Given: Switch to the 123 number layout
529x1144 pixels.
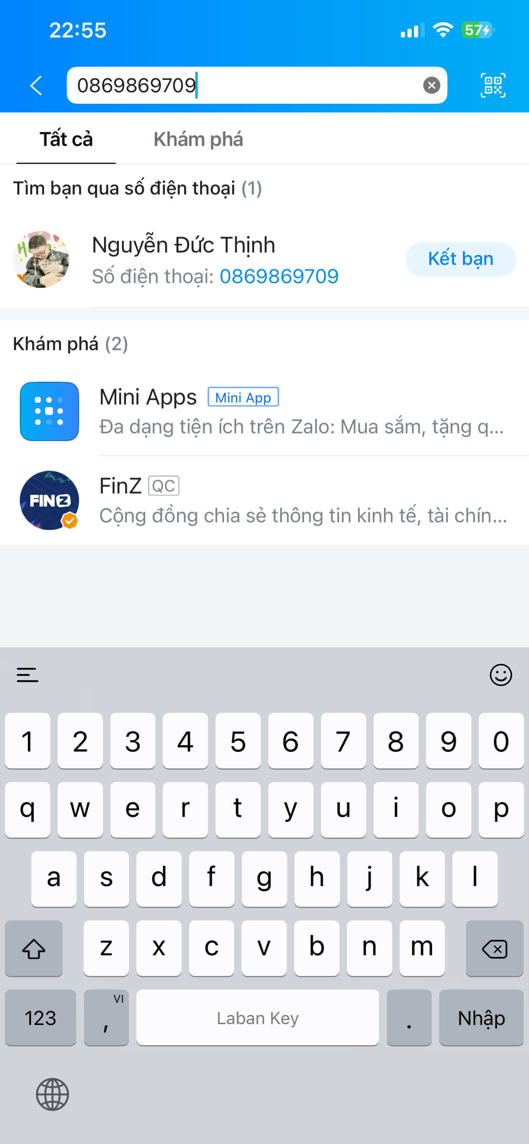Looking at the screenshot, I should [x=40, y=1018].
